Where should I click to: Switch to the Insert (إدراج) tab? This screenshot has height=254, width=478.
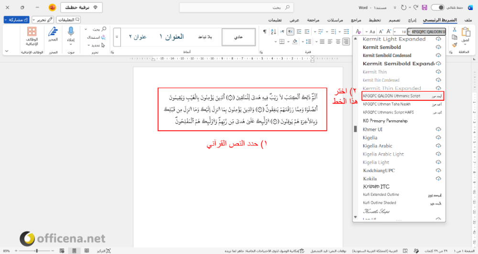pos(412,20)
